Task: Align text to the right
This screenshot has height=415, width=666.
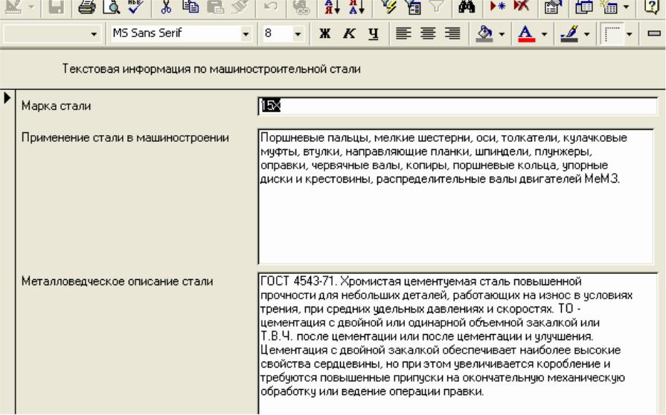Action: (x=452, y=33)
